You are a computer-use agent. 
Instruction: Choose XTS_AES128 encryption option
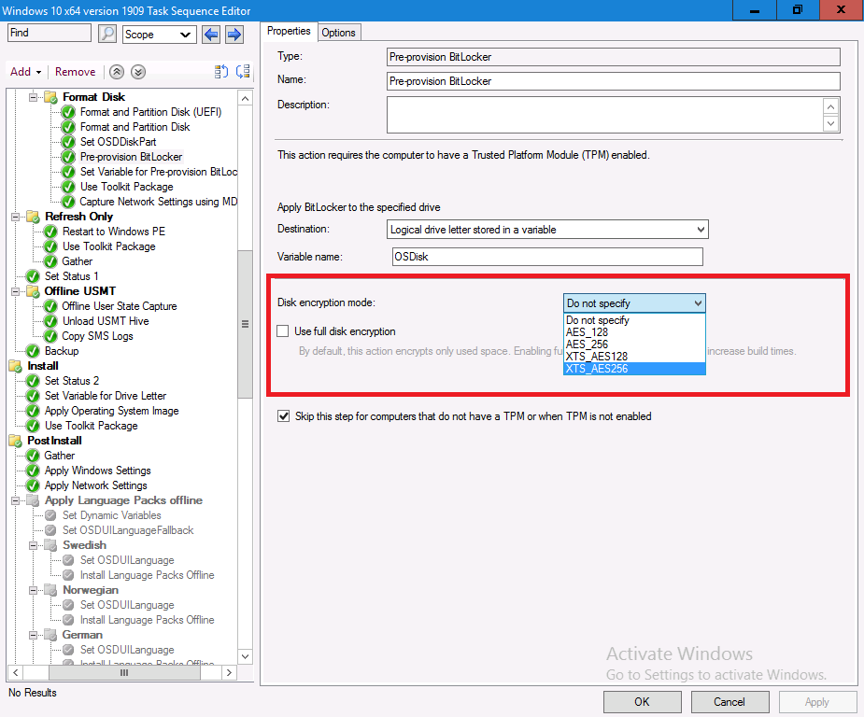pos(634,357)
